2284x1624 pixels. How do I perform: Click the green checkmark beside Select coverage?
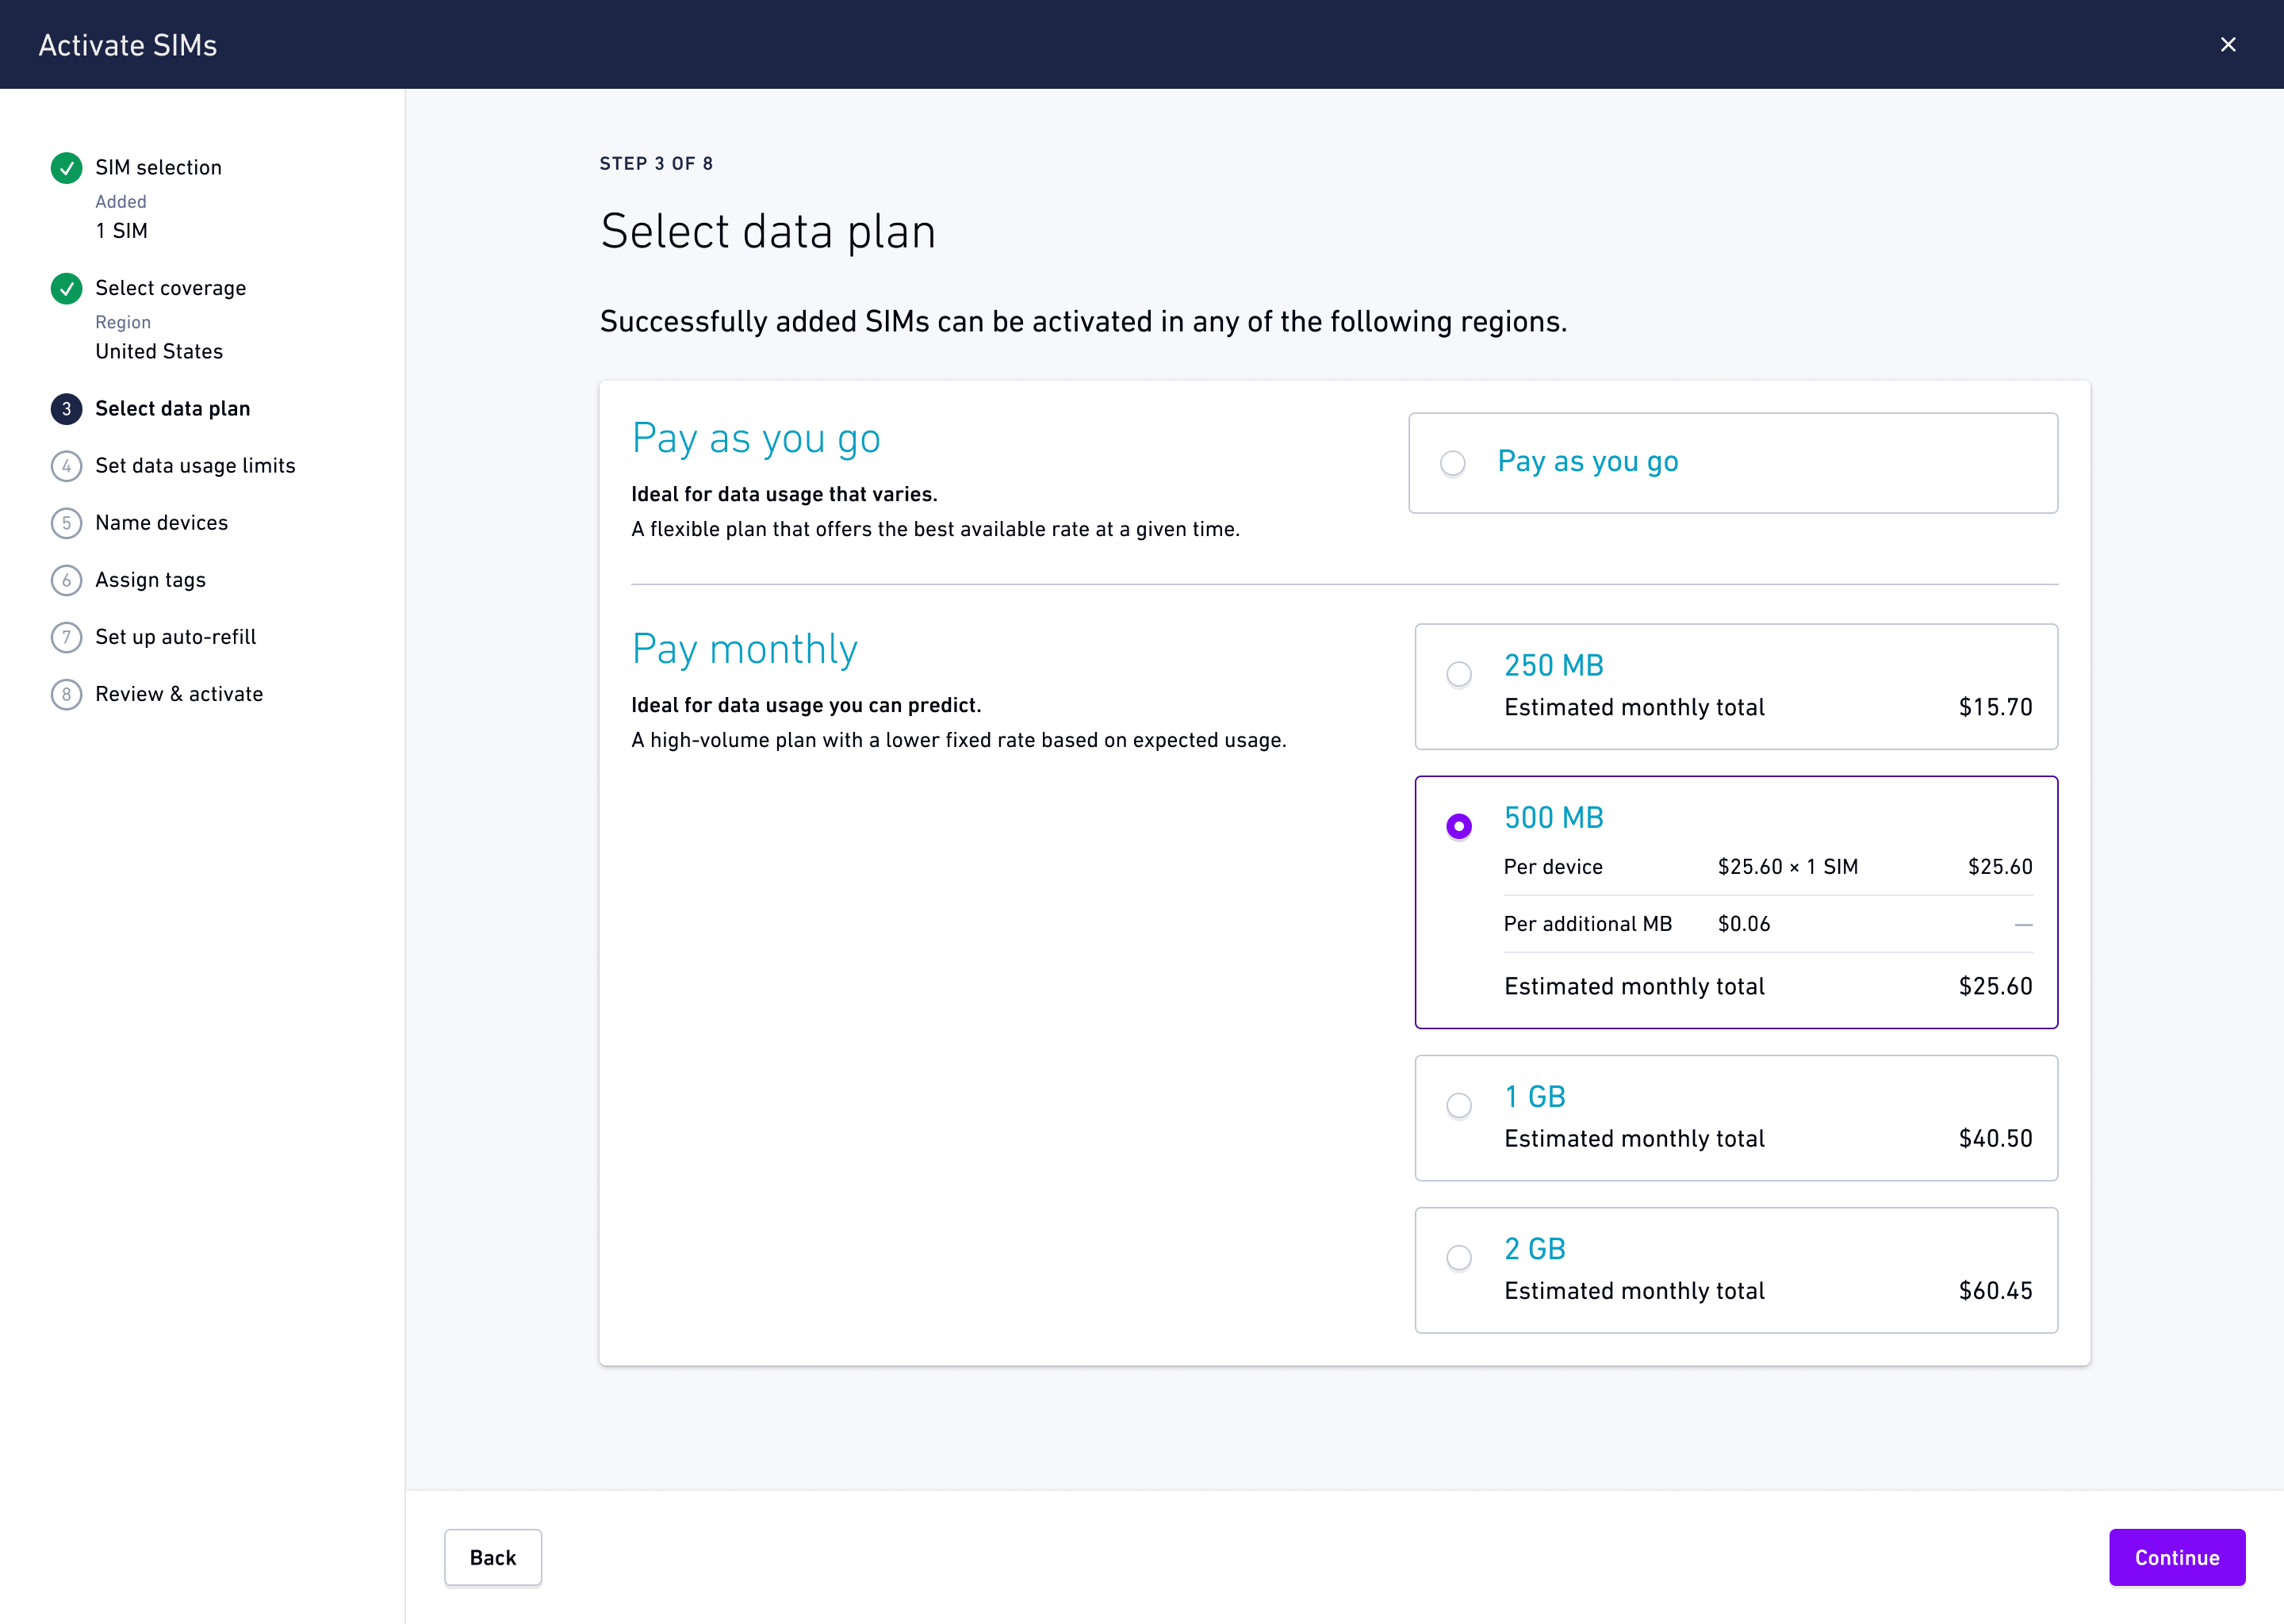coord(66,289)
